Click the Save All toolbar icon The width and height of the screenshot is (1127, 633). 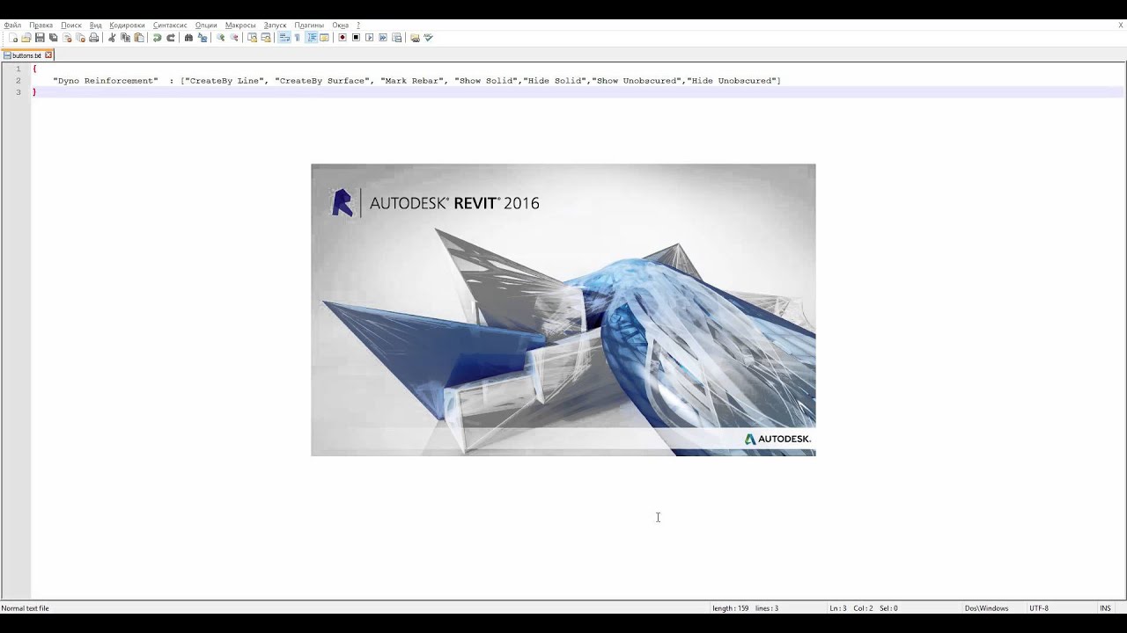point(53,38)
